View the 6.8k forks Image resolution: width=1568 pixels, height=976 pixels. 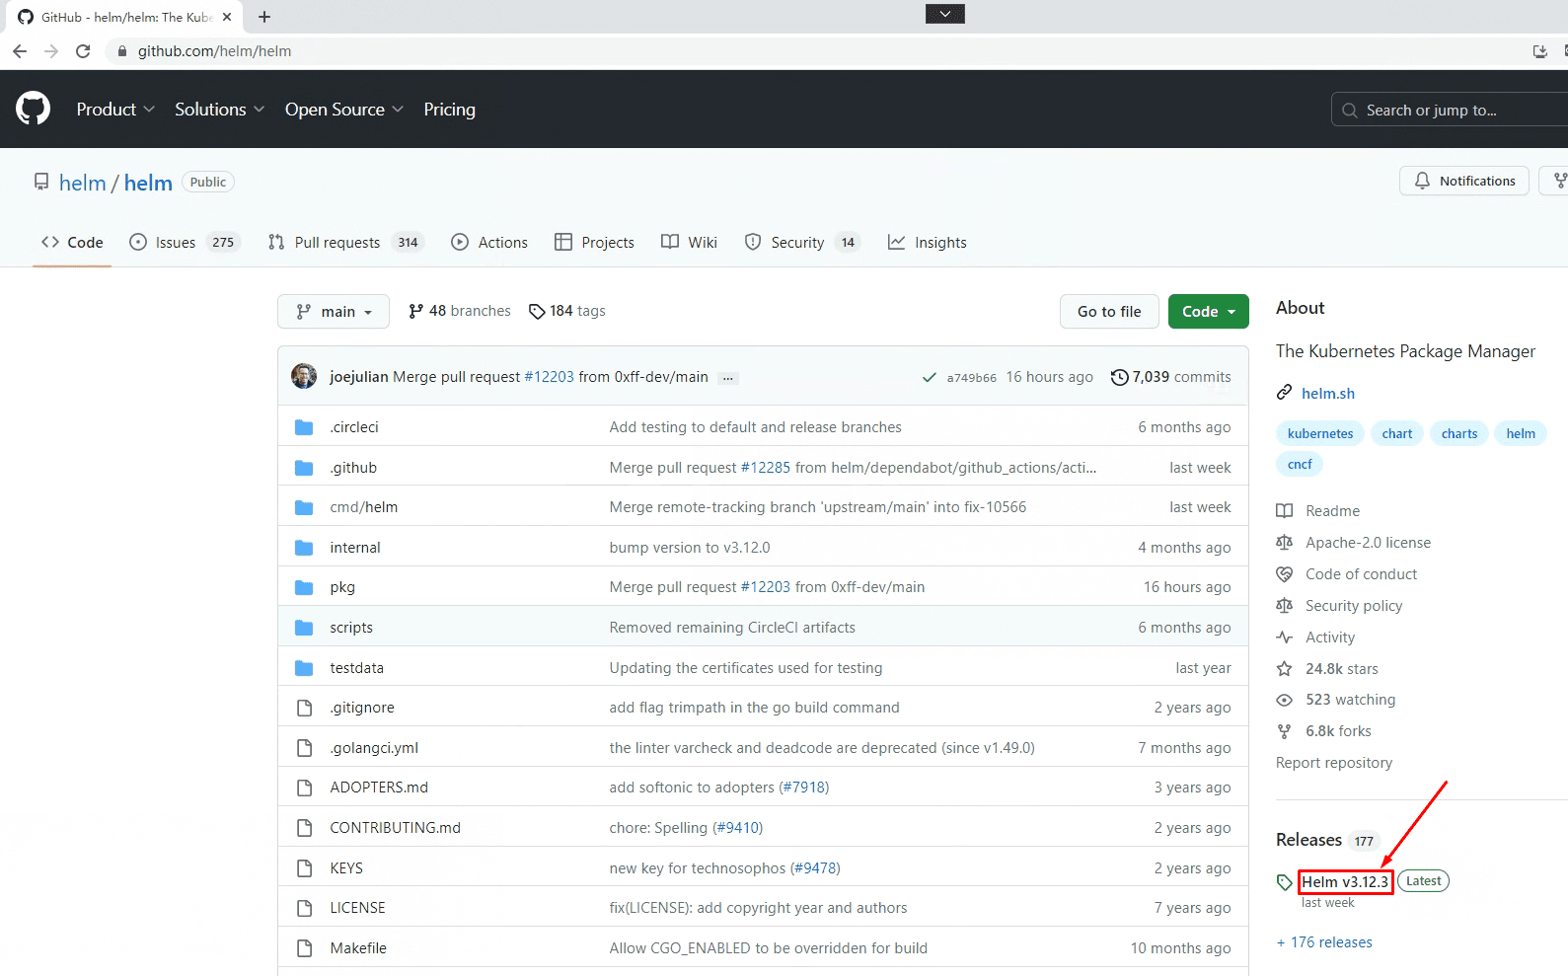coord(1338,731)
